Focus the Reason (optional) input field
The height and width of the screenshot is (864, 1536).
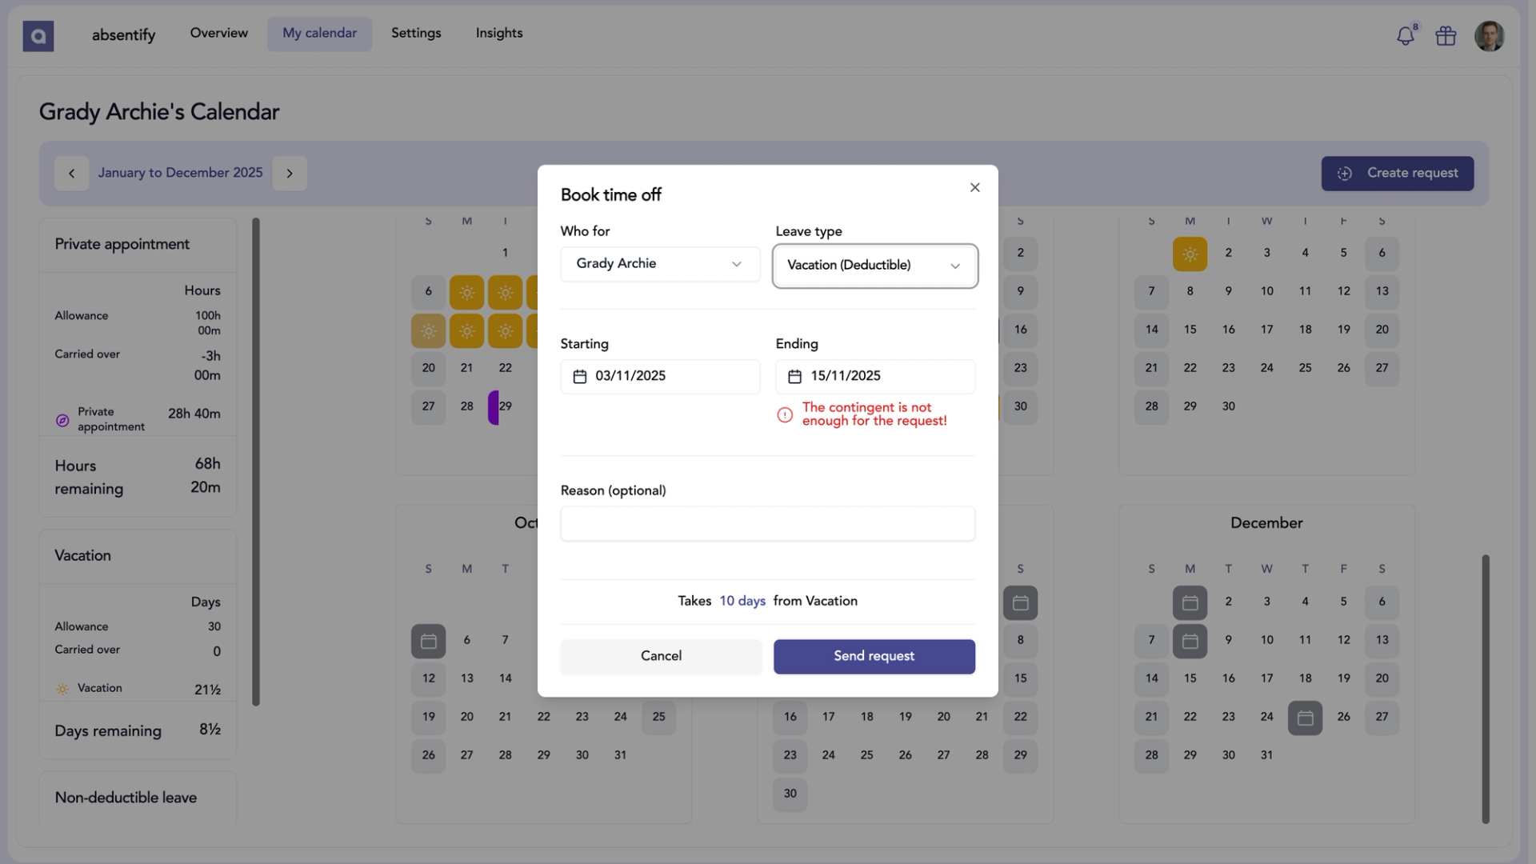pyautogui.click(x=767, y=524)
